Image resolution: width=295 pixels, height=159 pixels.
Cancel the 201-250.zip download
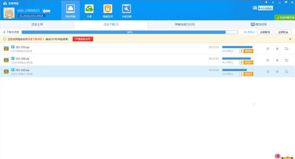277,49
